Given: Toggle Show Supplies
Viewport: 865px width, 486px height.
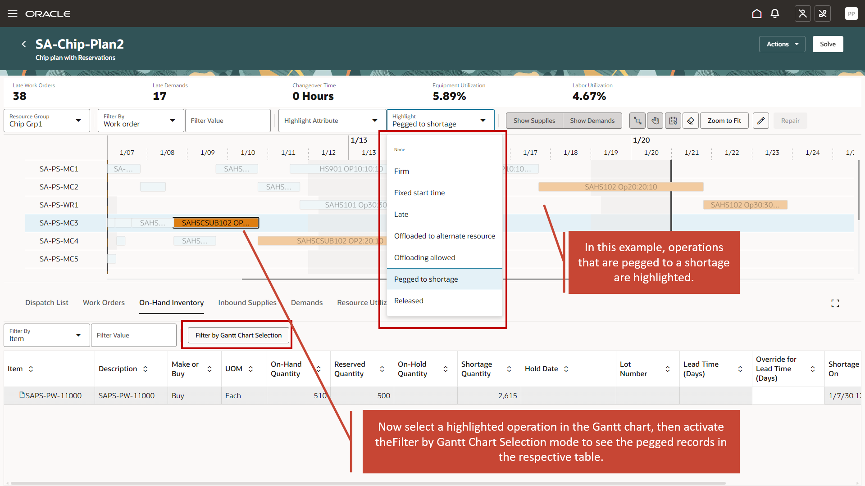Looking at the screenshot, I should (x=534, y=121).
